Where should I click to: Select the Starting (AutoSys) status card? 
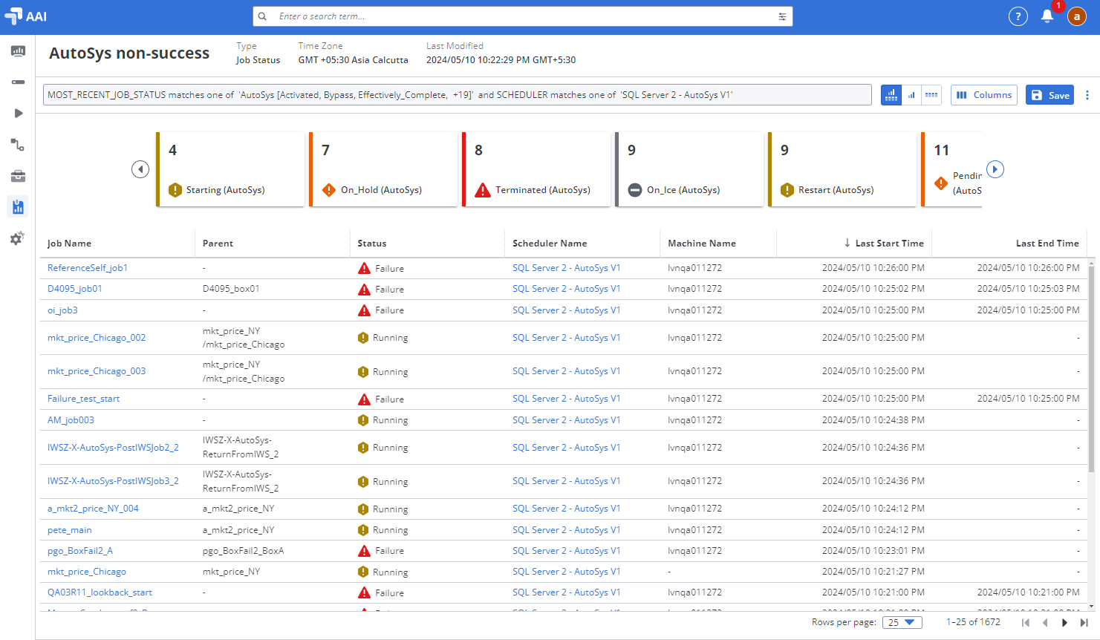tap(230, 169)
